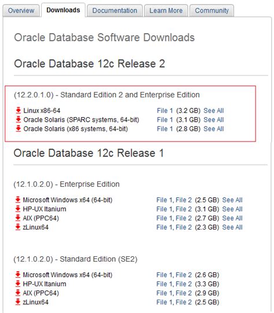Click the Oracle Database 12c Release 1 heading

[x=88, y=153]
